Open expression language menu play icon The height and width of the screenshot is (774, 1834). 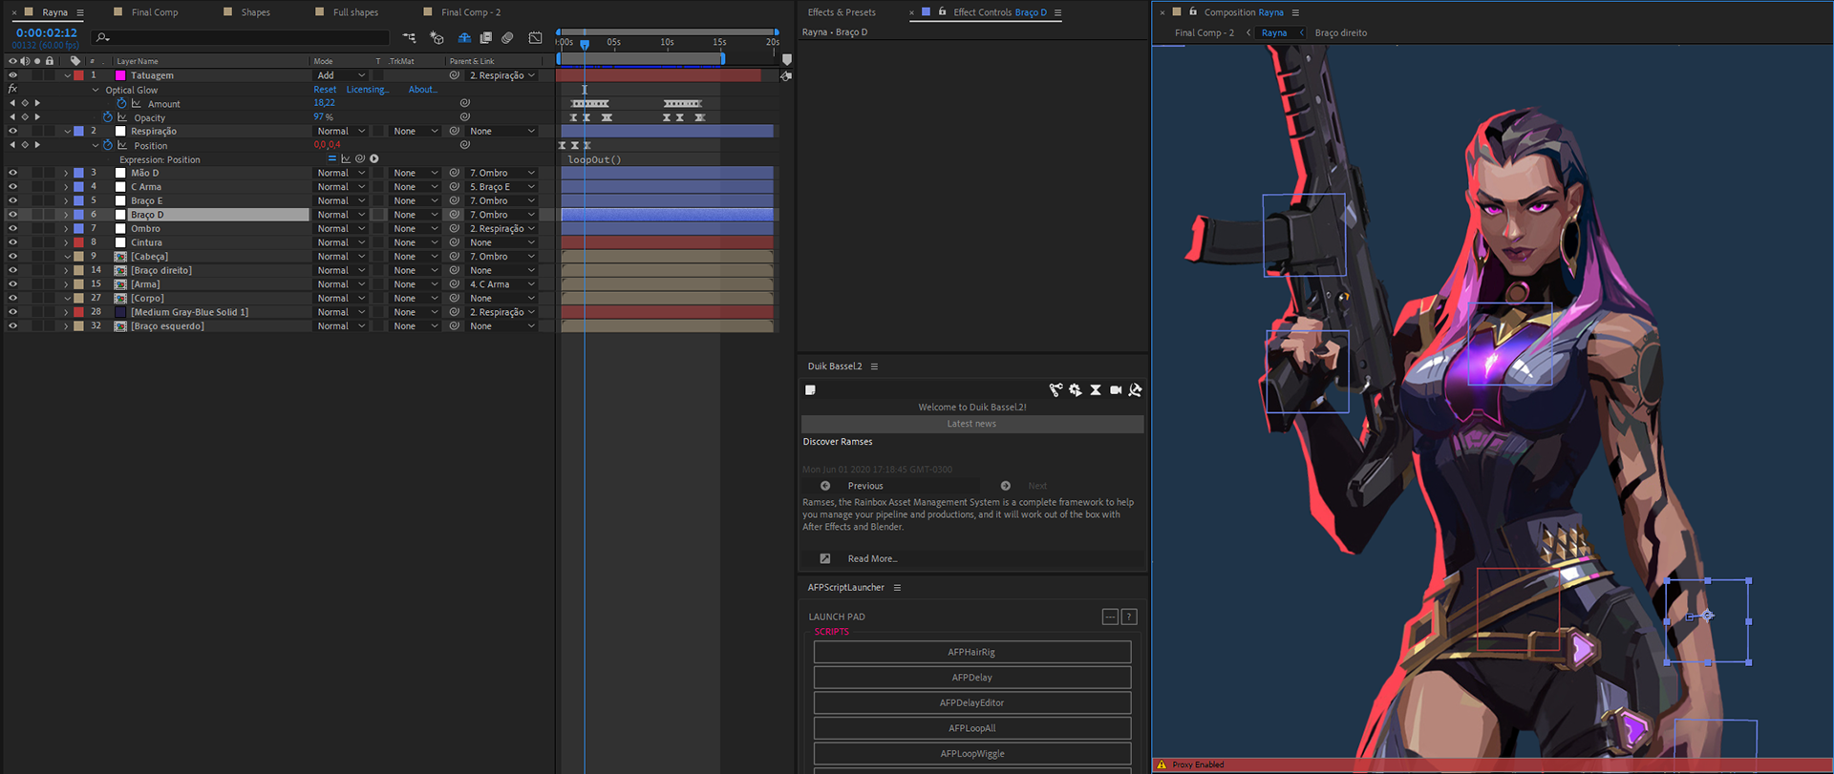point(374,159)
